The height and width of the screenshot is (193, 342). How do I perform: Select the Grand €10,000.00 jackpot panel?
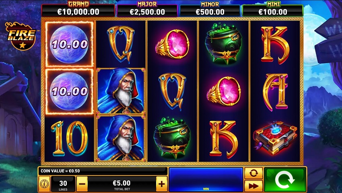click(78, 9)
